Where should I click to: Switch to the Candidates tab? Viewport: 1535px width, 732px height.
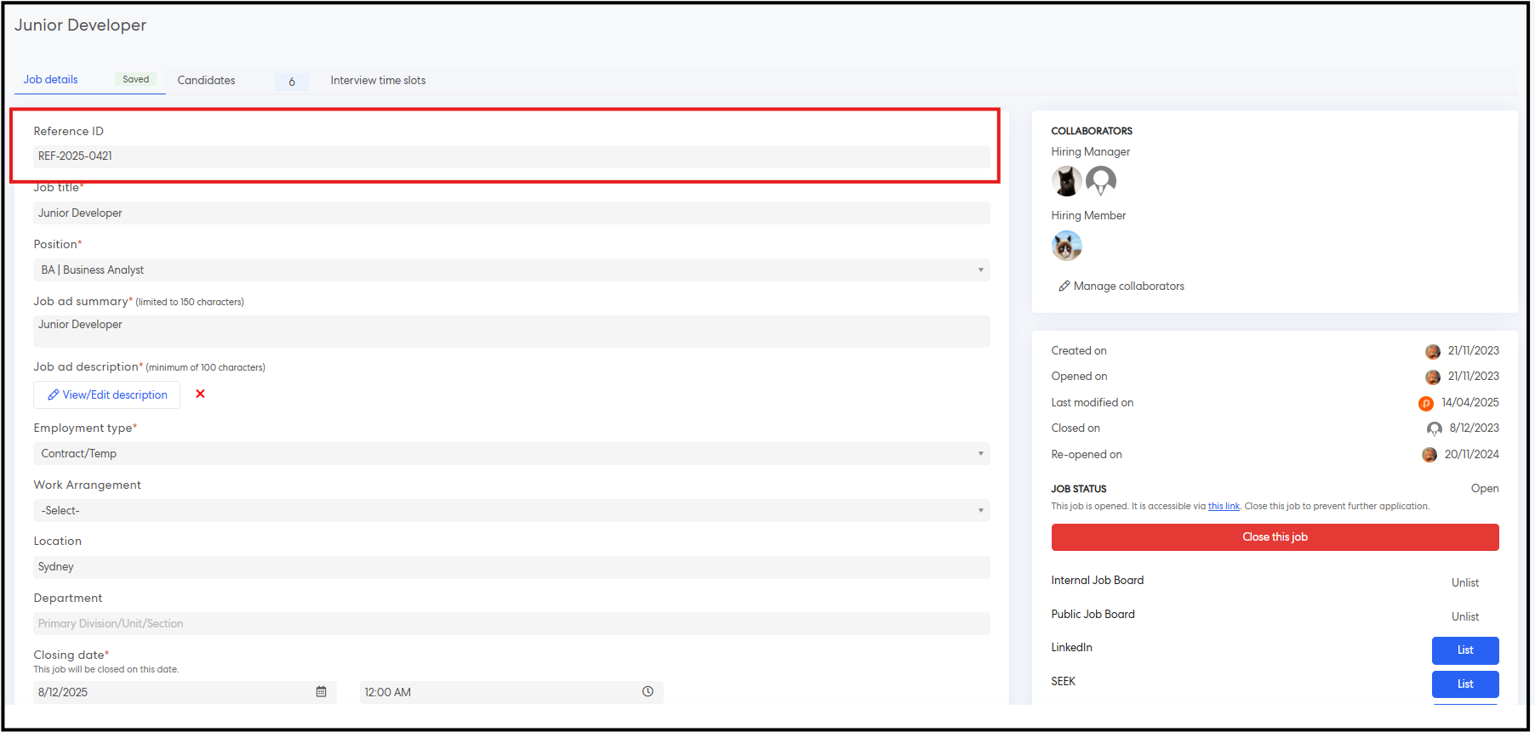pyautogui.click(x=207, y=80)
